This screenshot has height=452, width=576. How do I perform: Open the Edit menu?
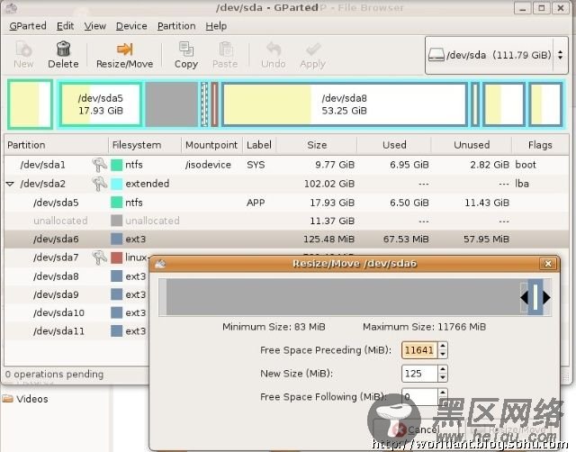click(x=65, y=26)
